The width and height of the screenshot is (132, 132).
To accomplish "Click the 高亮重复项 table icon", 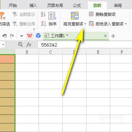I will click(x=75, y=16).
